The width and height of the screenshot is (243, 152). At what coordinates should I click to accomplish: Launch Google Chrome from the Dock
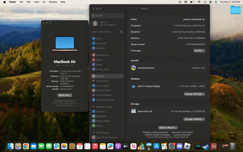(26, 146)
